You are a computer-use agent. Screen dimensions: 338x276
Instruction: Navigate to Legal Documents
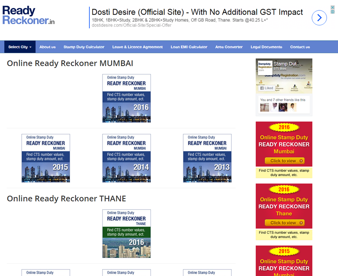click(x=266, y=47)
